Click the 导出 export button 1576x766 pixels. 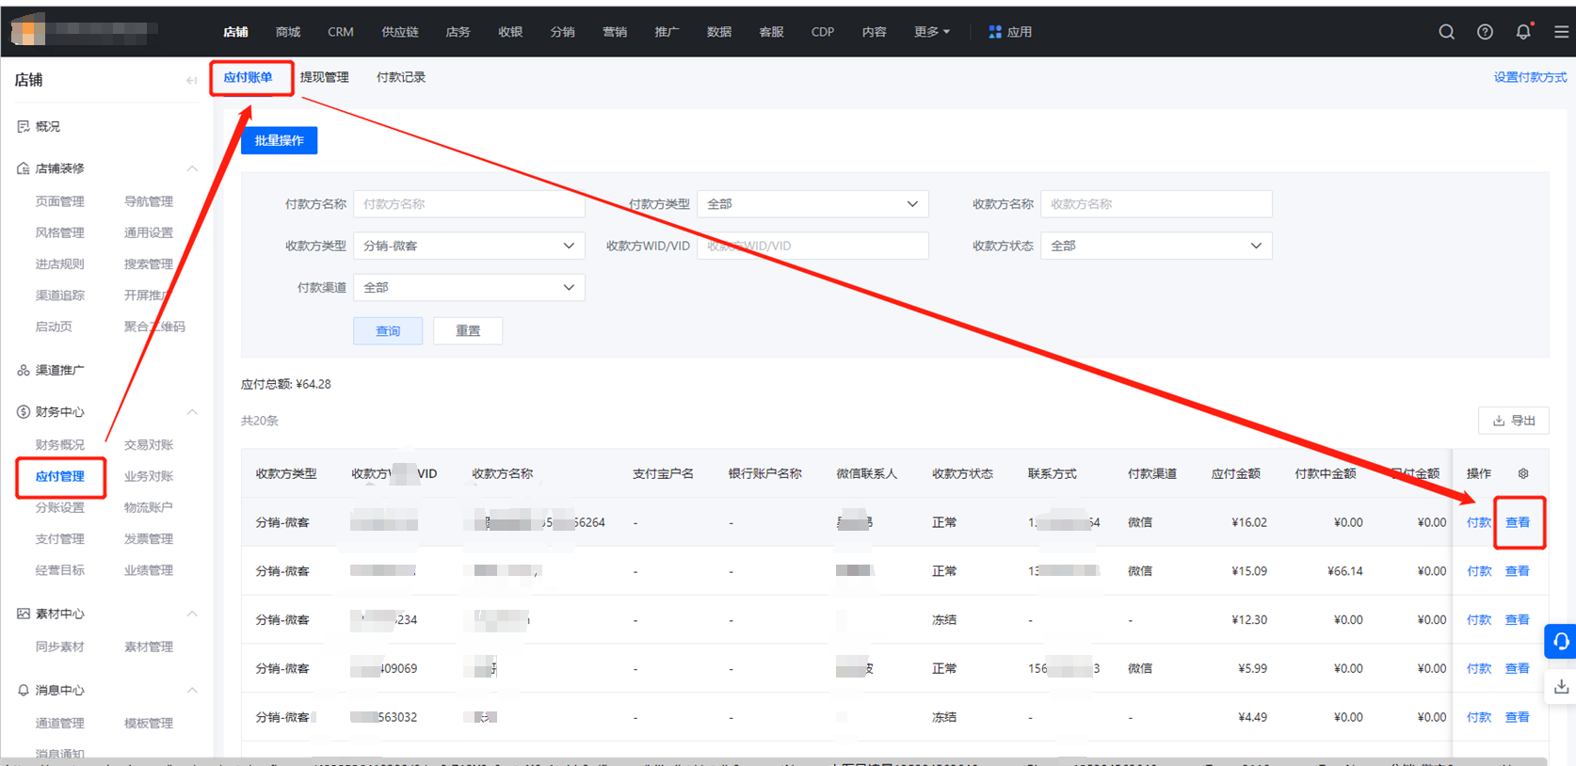tap(1514, 421)
